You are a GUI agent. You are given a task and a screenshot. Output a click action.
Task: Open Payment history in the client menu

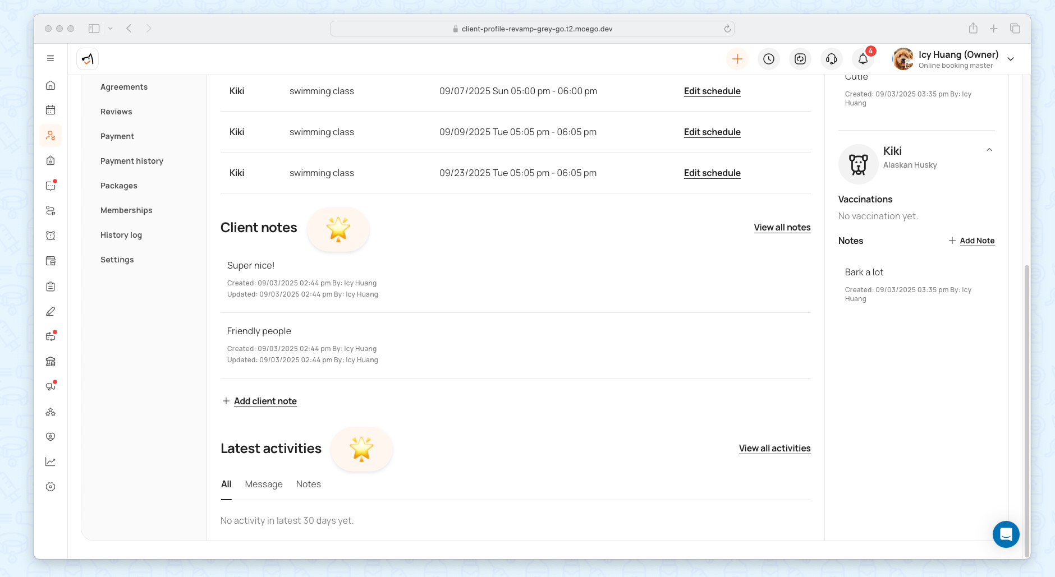click(132, 161)
